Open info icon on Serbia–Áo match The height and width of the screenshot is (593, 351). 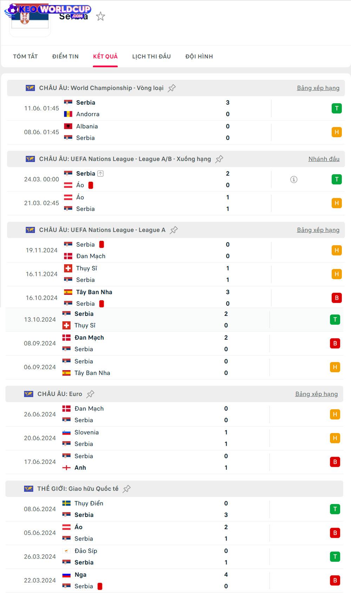tap(294, 180)
